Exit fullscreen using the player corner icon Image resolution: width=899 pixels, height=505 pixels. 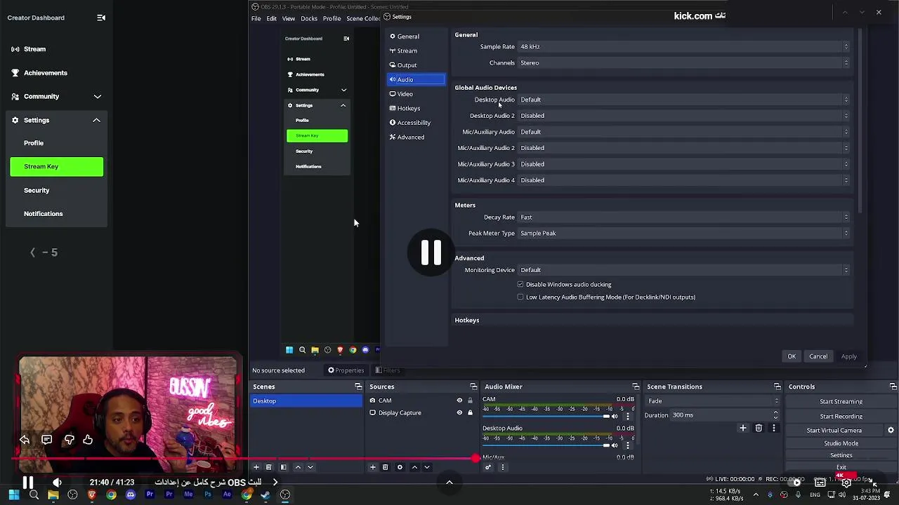point(872,483)
